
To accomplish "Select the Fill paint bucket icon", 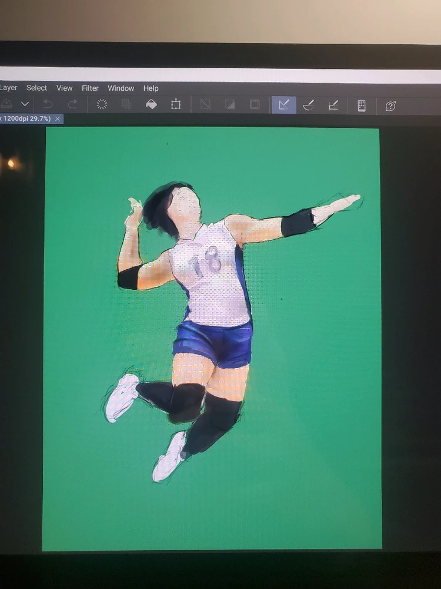I will pyautogui.click(x=151, y=104).
